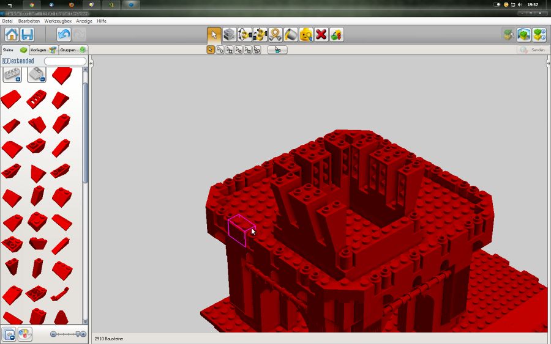Switch to View mode icon at top right
This screenshot has height=344, width=551.
523,34
